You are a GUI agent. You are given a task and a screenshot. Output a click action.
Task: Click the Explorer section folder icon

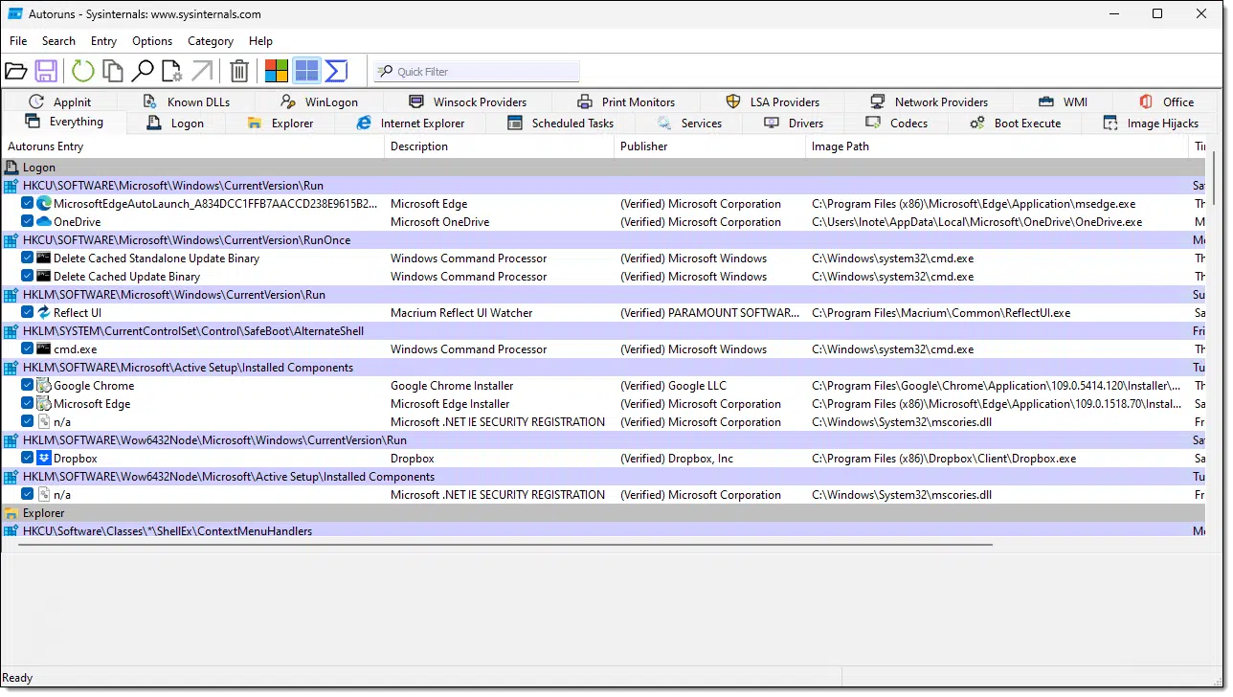click(11, 512)
